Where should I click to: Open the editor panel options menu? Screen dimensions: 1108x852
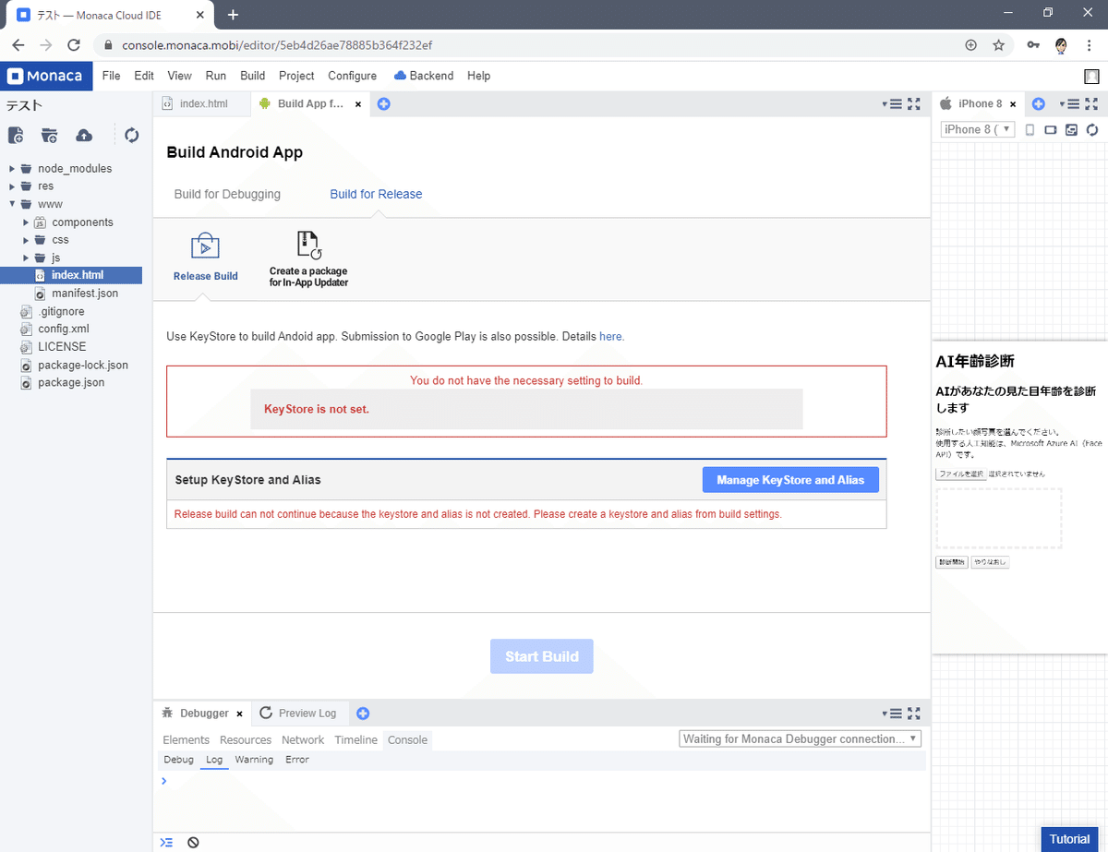(x=892, y=104)
